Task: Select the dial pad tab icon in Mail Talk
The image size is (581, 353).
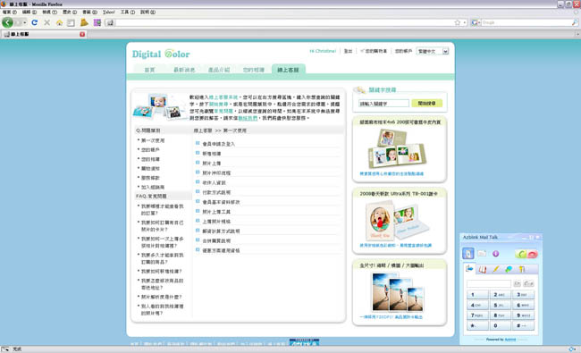Action: point(469,268)
